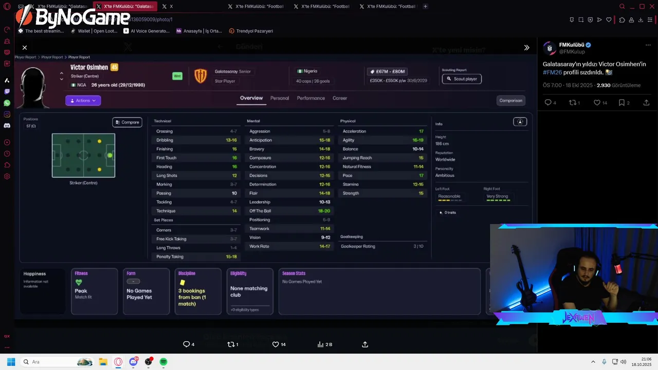Open Actions dropdown in FM26 image
The image size is (658, 370).
click(x=83, y=101)
